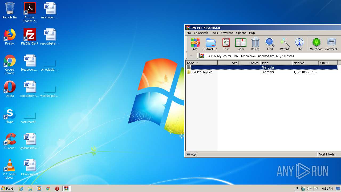Run VirusScan on archive
This screenshot has height=192, width=341.
pos(316,44)
